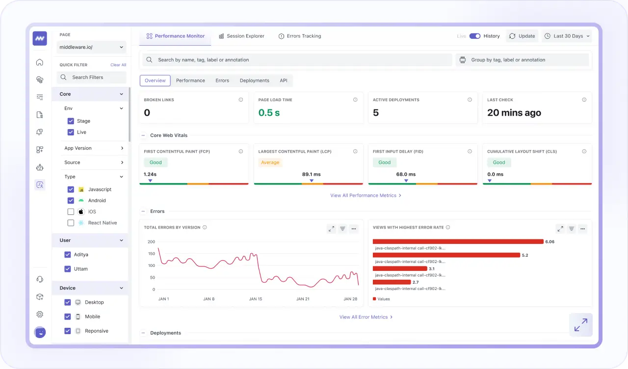Click View All Performance Metrics link
The image size is (628, 369).
[x=363, y=195]
